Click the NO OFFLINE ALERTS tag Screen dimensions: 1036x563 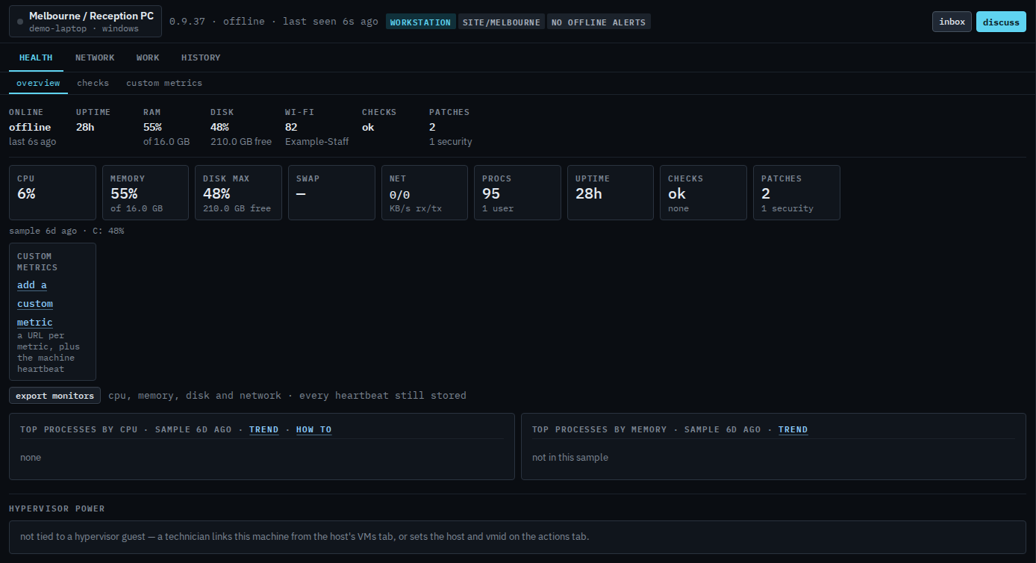(x=599, y=22)
